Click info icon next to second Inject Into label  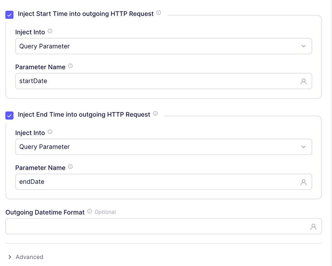click(x=50, y=132)
